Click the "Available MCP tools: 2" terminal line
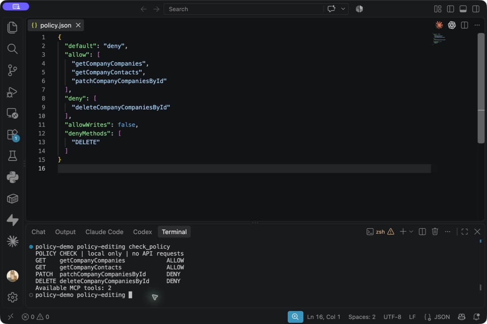Viewport: 487px width, 324px height. (x=73, y=288)
